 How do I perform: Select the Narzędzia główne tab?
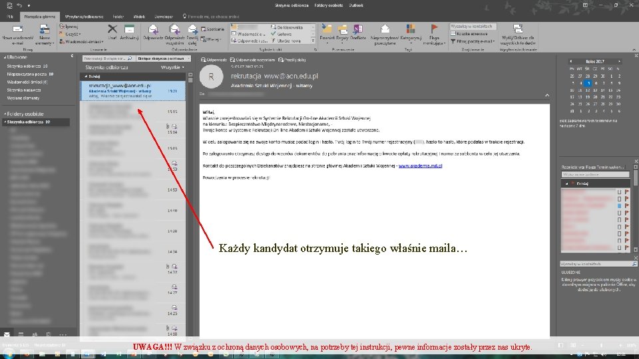(39, 17)
